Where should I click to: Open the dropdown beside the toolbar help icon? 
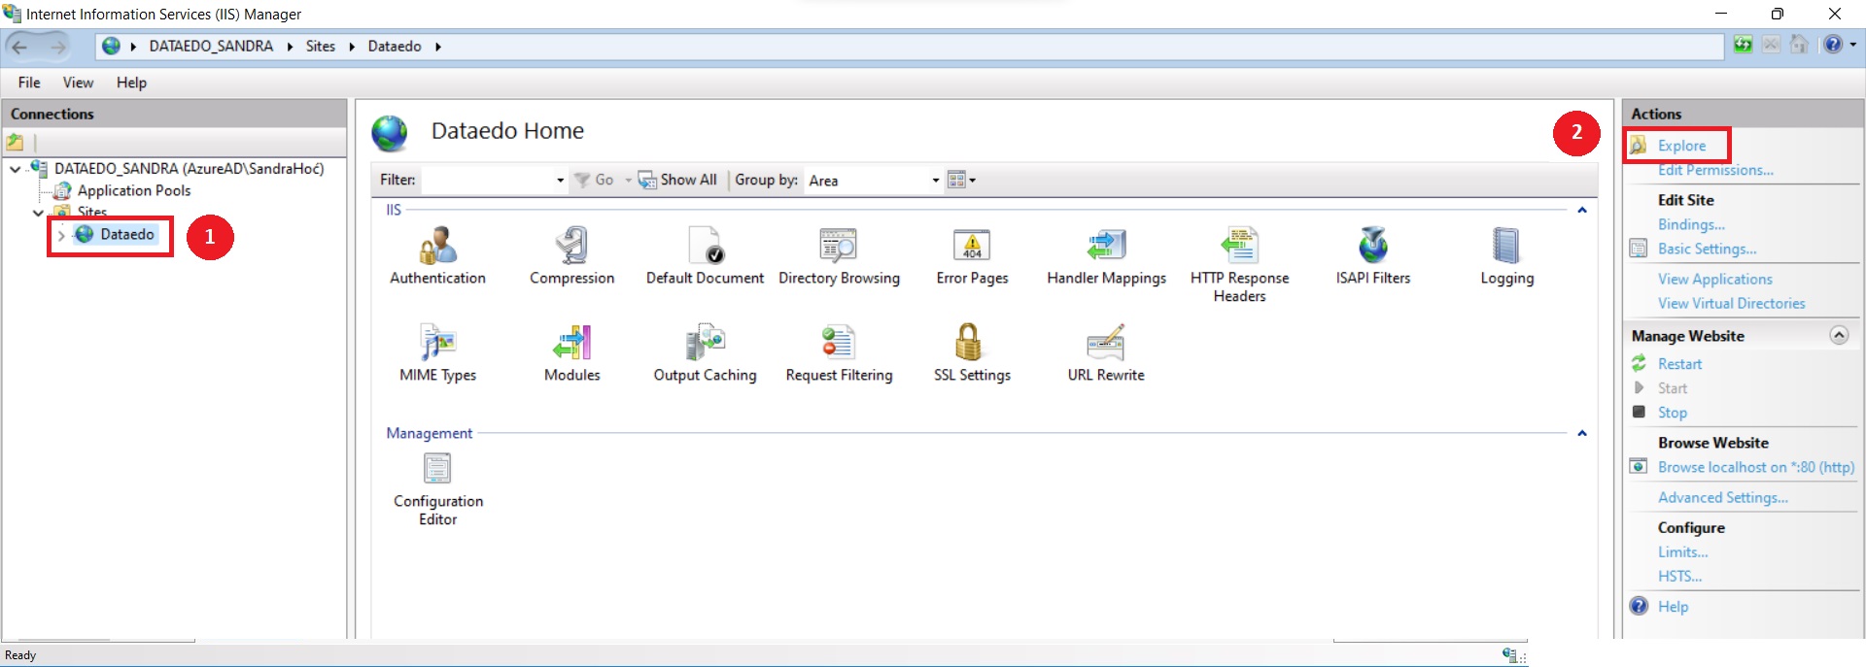tap(1852, 45)
